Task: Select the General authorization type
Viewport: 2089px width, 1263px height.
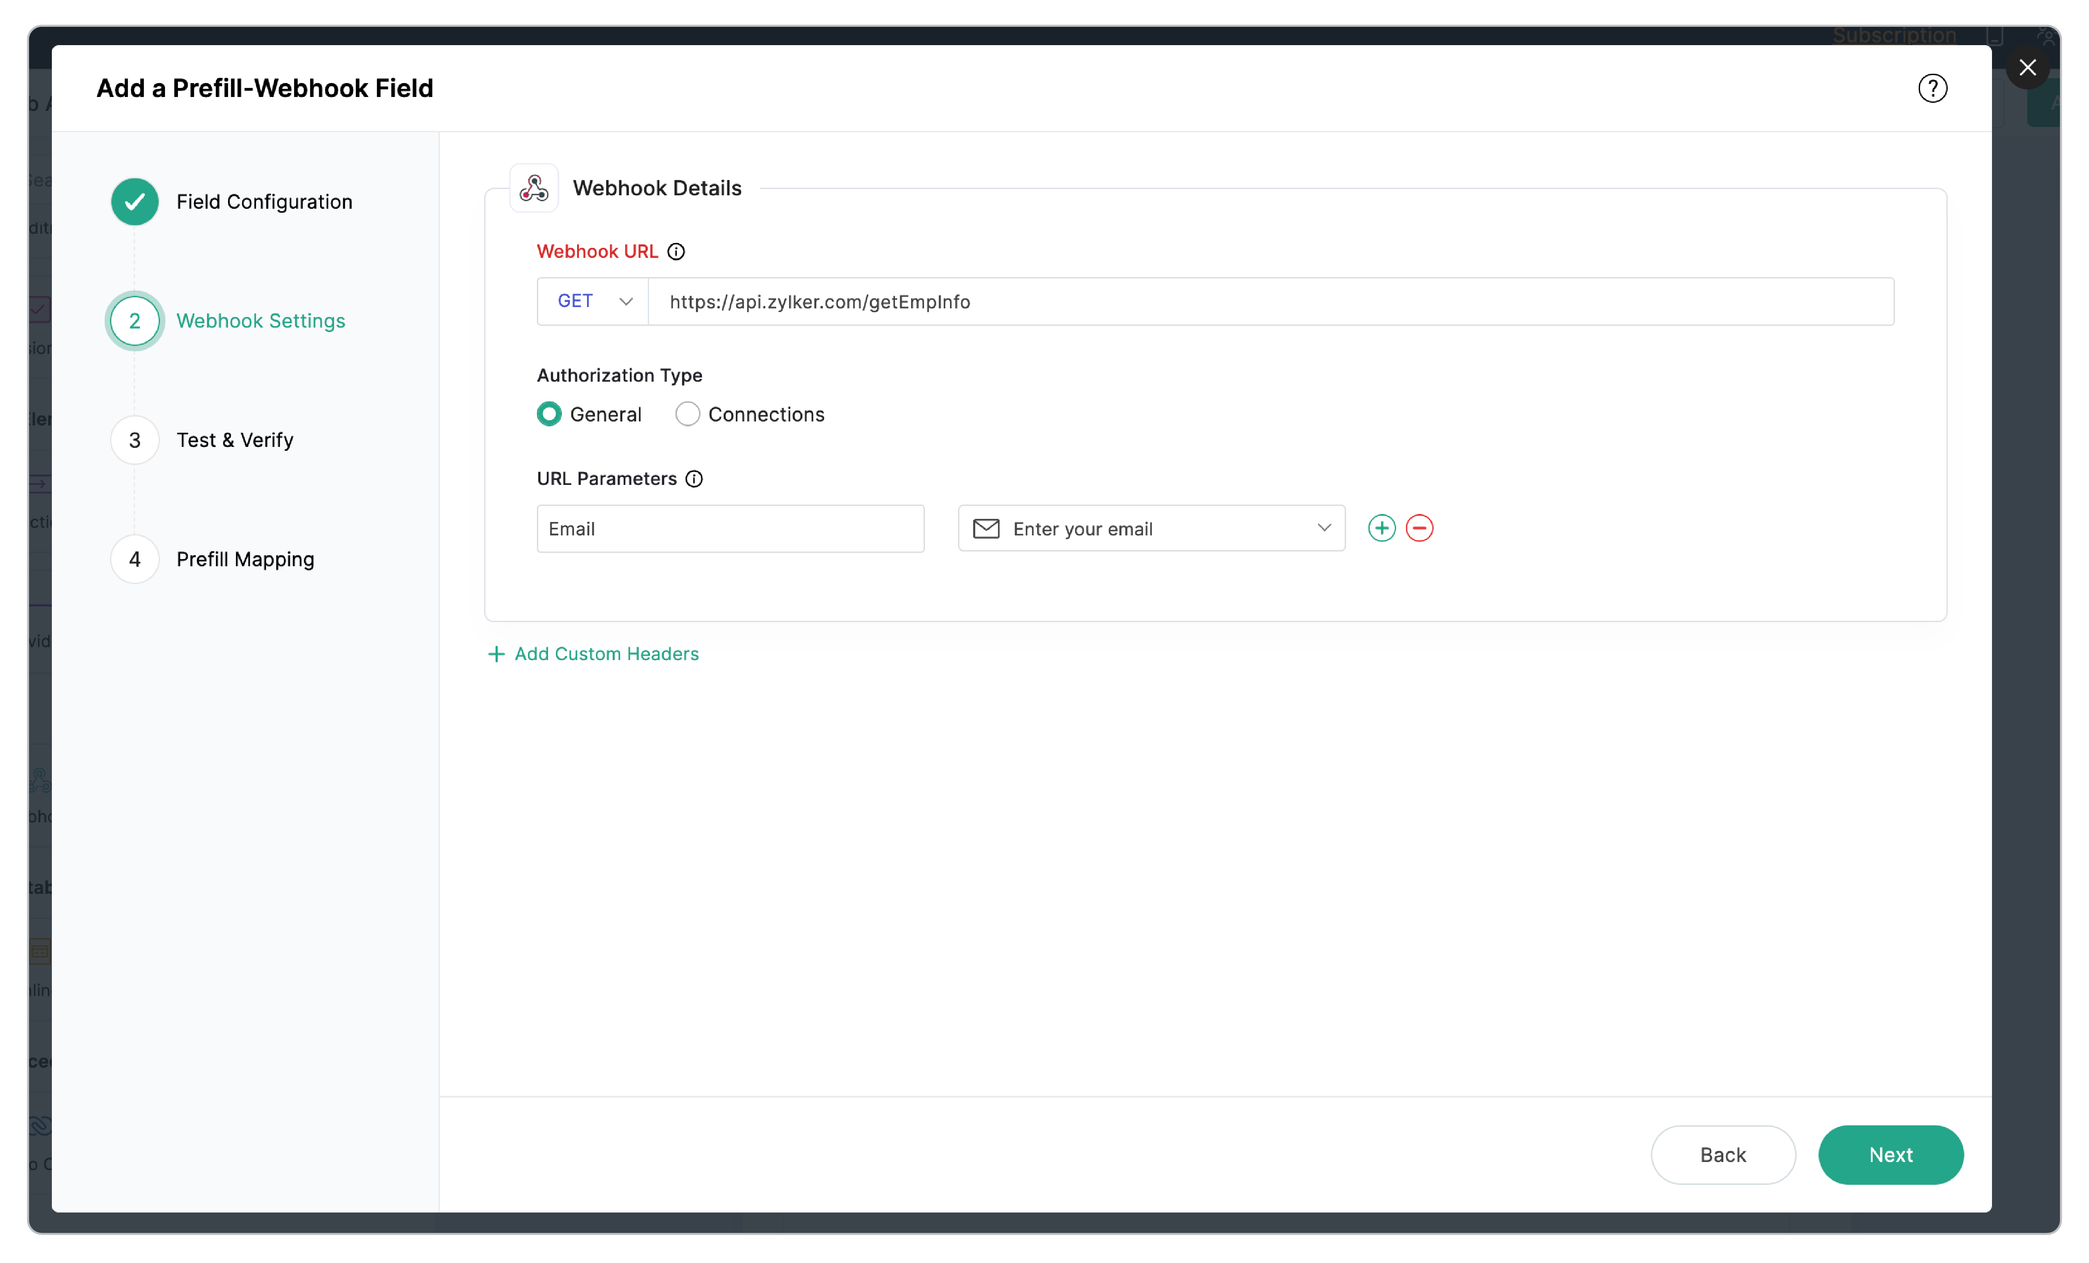Action: point(549,414)
